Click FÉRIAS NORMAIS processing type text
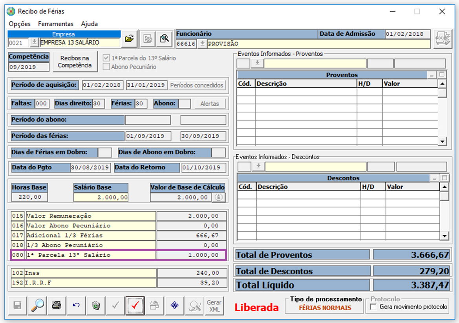The height and width of the screenshot is (323, 459). click(x=325, y=308)
